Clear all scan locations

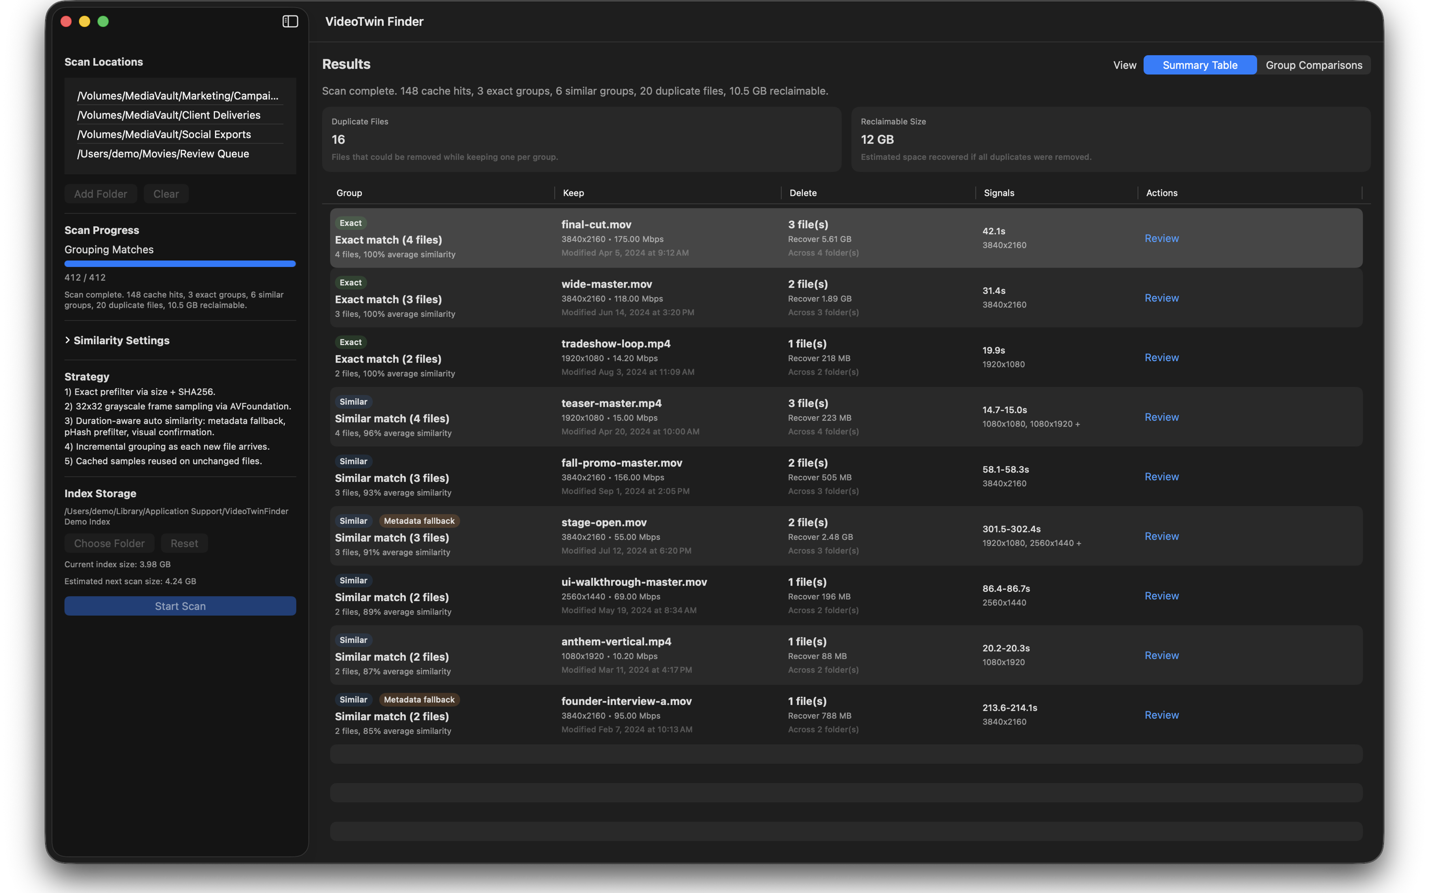(x=166, y=193)
